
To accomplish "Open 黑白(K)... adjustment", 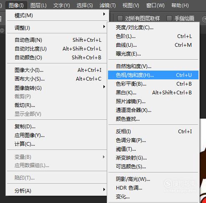I will coord(153,93).
